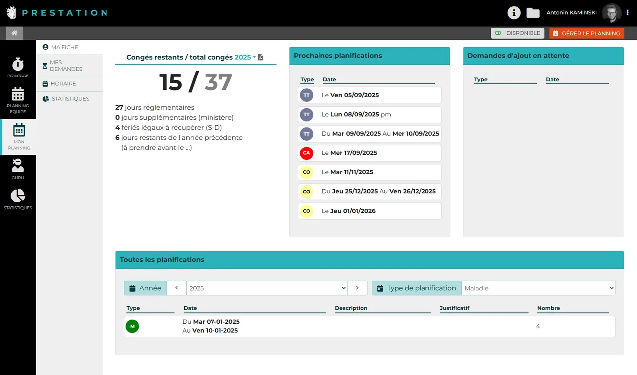Select the Du Mar 07-01-2025 row dates
Screen dimensions: 637x375
coord(211,326)
